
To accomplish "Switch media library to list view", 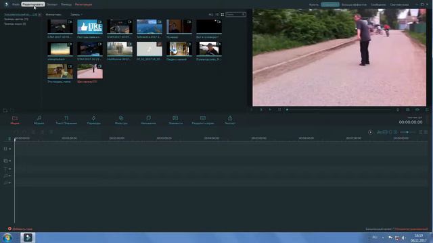I will pyautogui.click(x=217, y=14).
